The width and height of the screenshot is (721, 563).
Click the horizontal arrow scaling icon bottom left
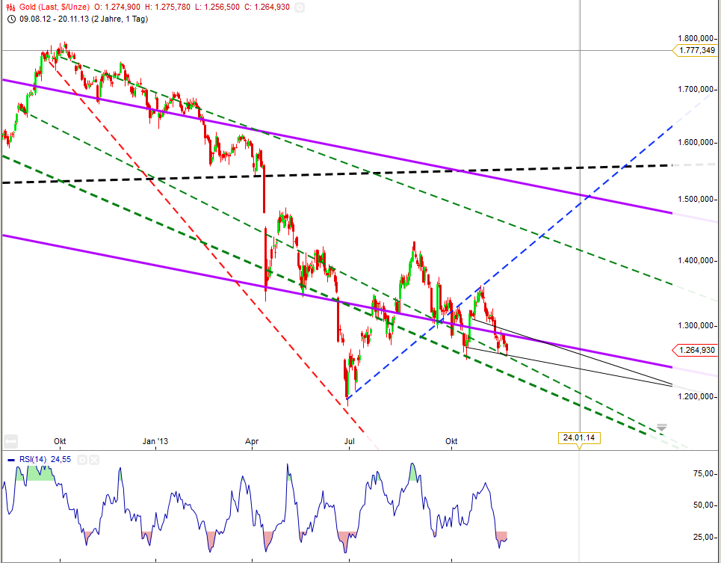click(9, 441)
